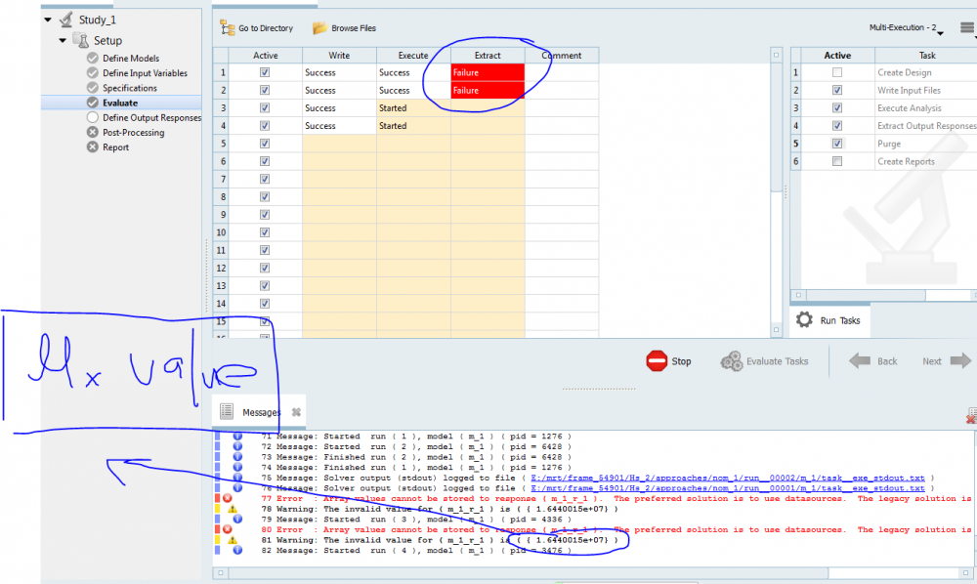Viewport: 977px width, 584px height.
Task: Uncheck Active checkbox for run 5
Action: pyautogui.click(x=265, y=144)
